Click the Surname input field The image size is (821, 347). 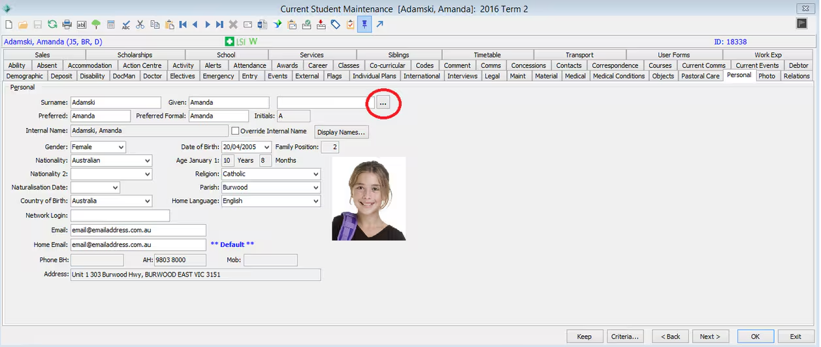click(116, 103)
